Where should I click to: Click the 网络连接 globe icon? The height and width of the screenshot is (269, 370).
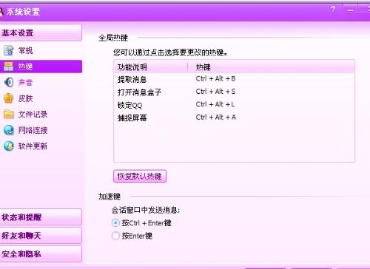tap(9, 130)
